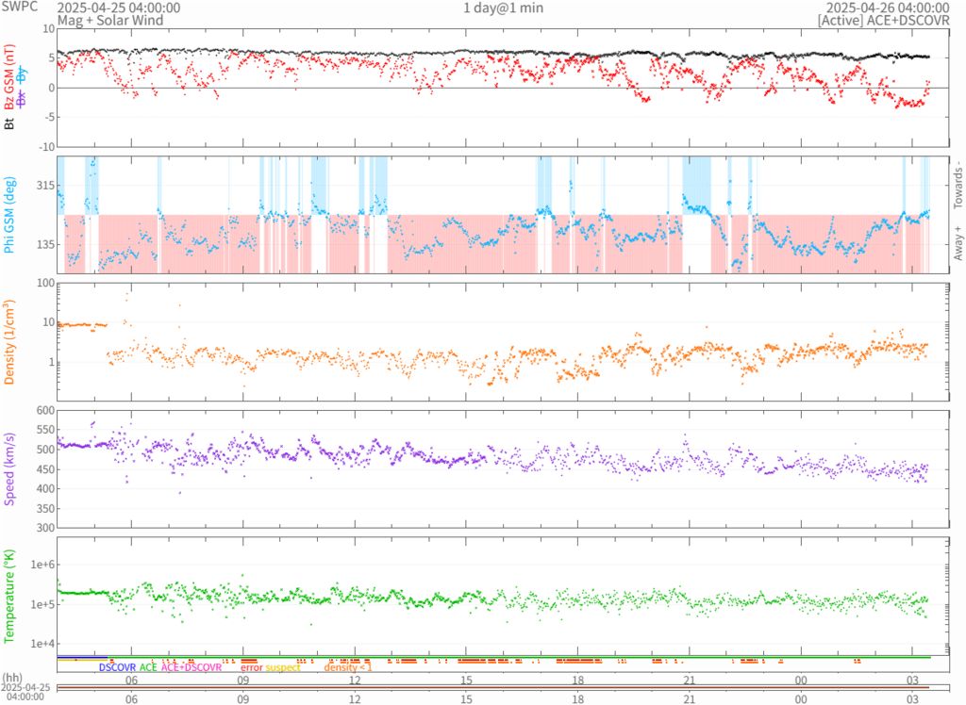
Task: Enable the struck-through By series
Action: click(23, 76)
